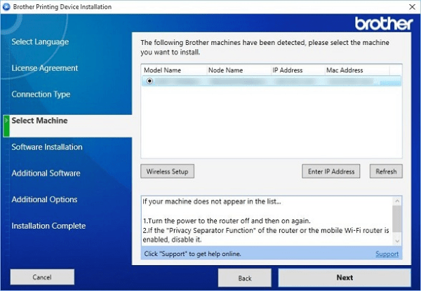Click the Select Language step
This screenshot has width=421, height=291.
coord(40,42)
